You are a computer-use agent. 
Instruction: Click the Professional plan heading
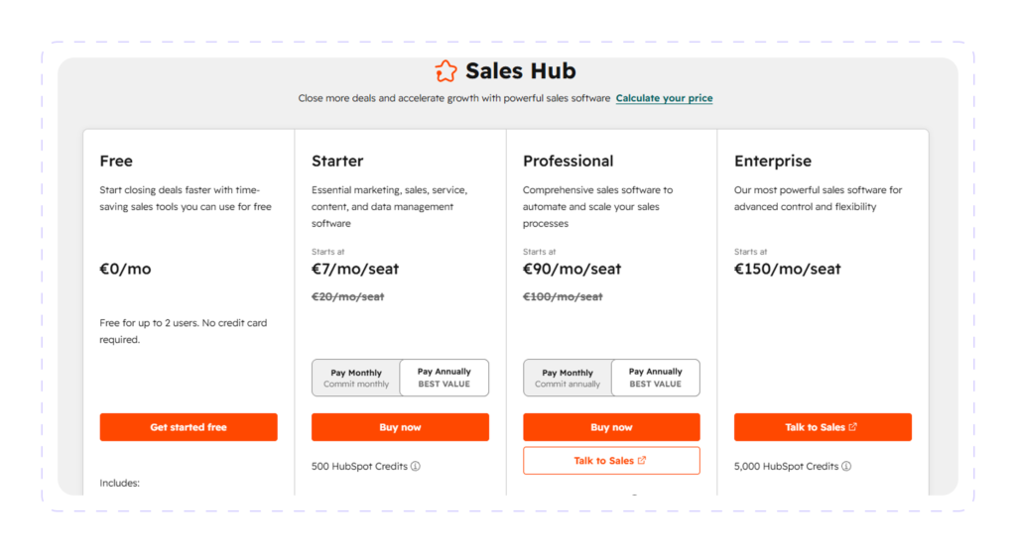click(x=569, y=161)
